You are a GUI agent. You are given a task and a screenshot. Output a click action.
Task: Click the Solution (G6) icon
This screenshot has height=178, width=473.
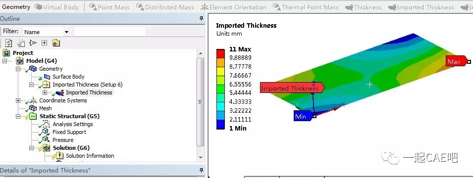click(46, 148)
